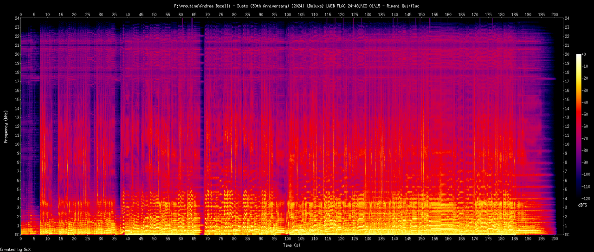Click the '-80' value on the dBFS scale

point(585,150)
